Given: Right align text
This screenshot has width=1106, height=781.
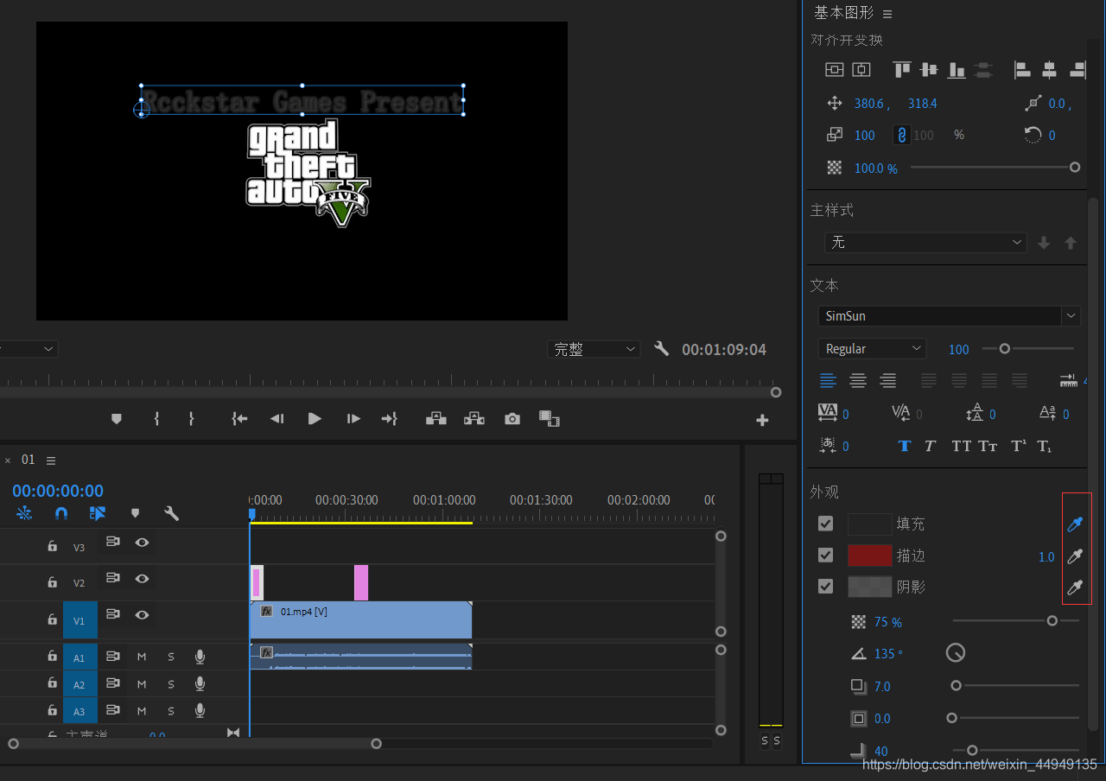Looking at the screenshot, I should click(887, 380).
